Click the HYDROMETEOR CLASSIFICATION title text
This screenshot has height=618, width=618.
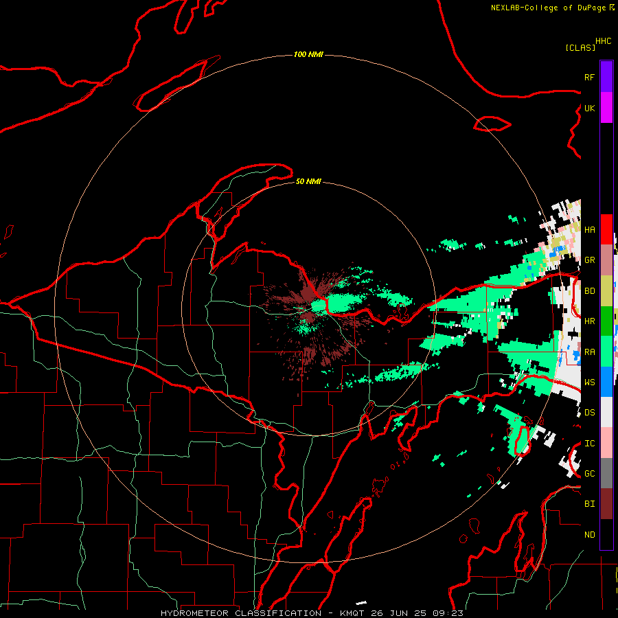pos(241,613)
